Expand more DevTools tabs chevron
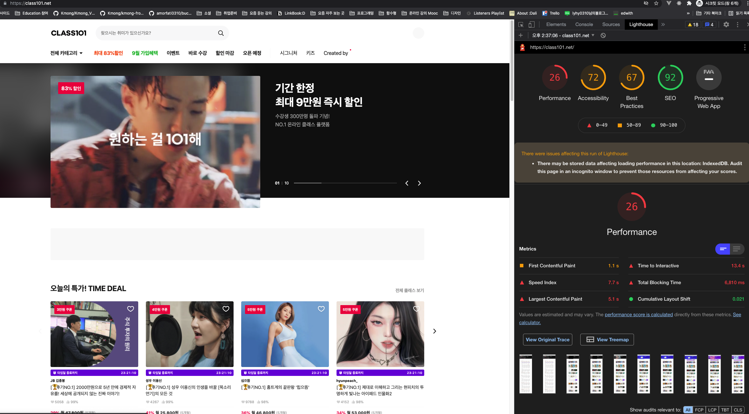749x414 pixels. pyautogui.click(x=663, y=24)
